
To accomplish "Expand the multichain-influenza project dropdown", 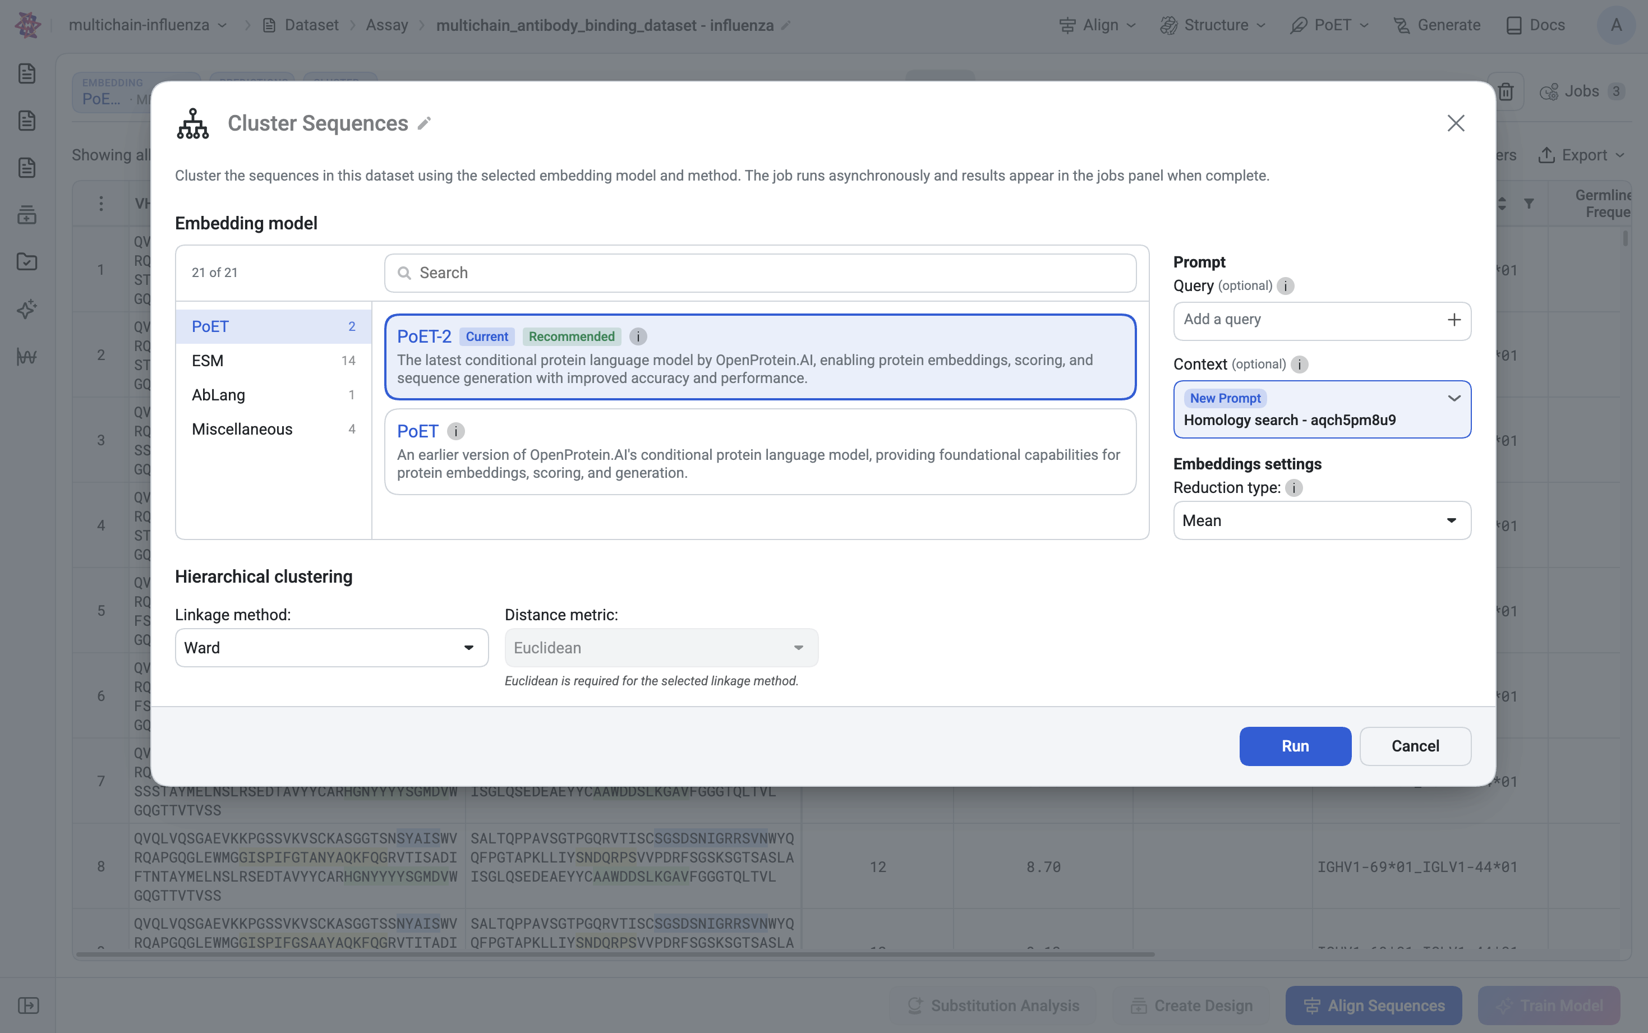I will [148, 25].
